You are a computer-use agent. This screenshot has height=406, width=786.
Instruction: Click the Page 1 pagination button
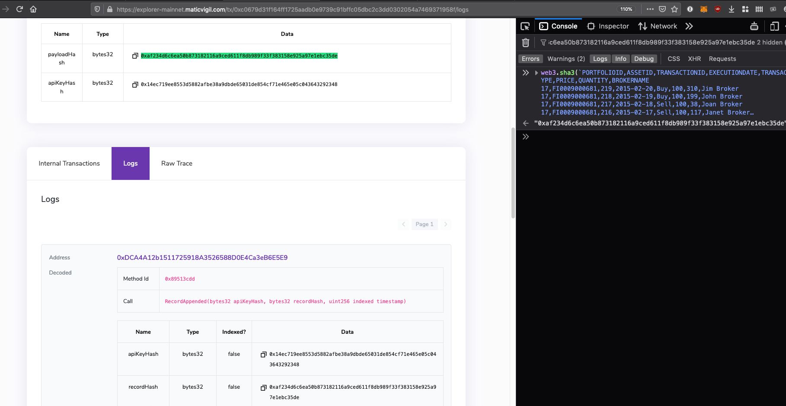click(424, 224)
